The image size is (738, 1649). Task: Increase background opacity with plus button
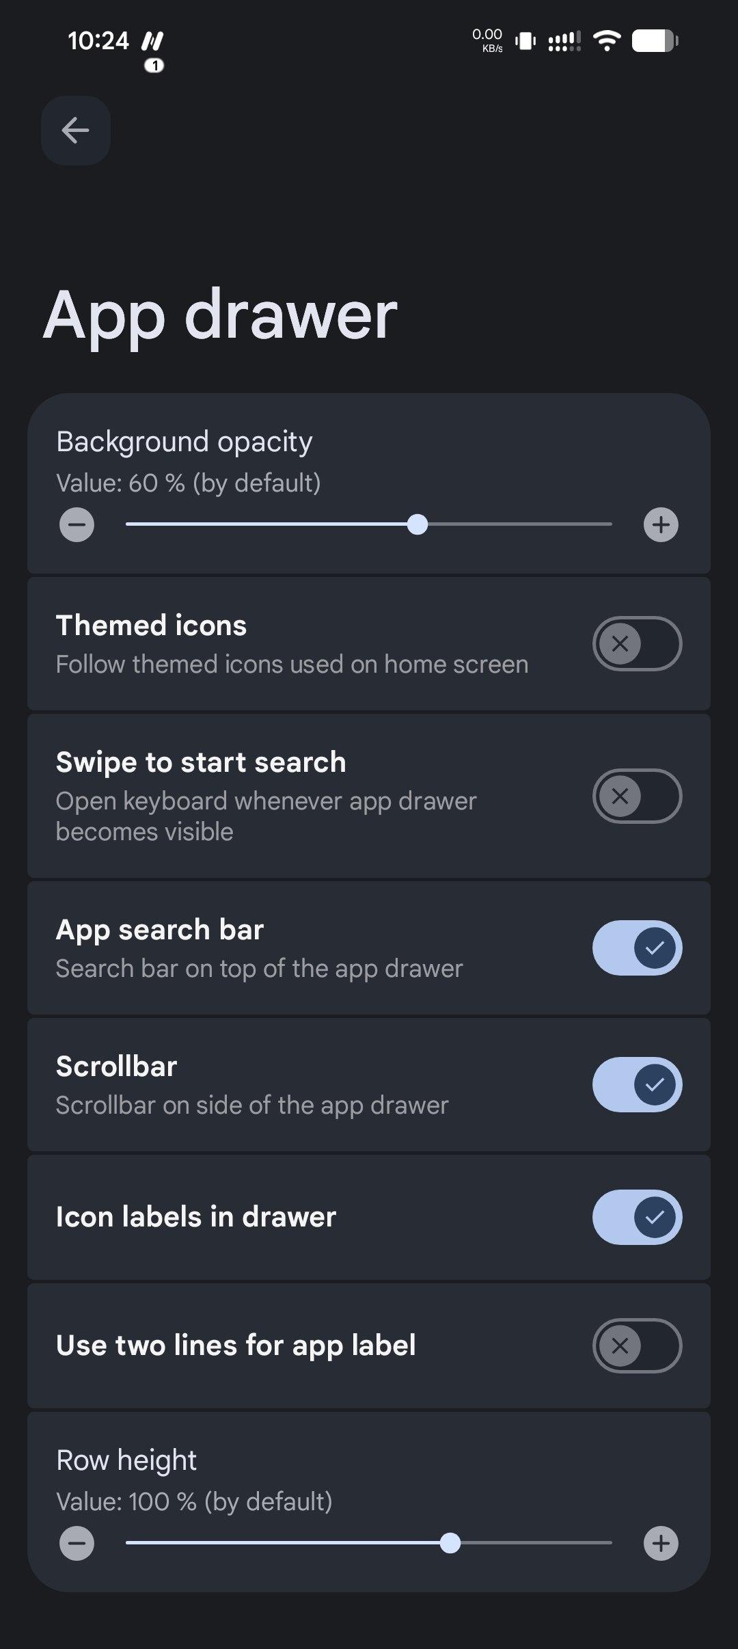pyautogui.click(x=661, y=525)
